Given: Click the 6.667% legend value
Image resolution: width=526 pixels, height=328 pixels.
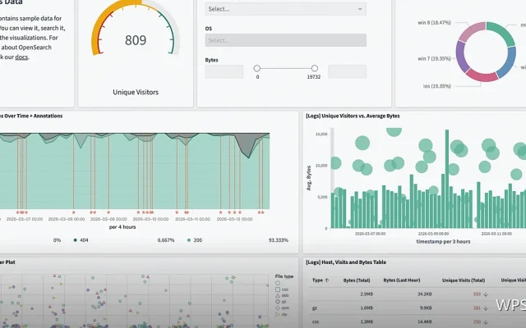Looking at the screenshot, I should (166, 240).
